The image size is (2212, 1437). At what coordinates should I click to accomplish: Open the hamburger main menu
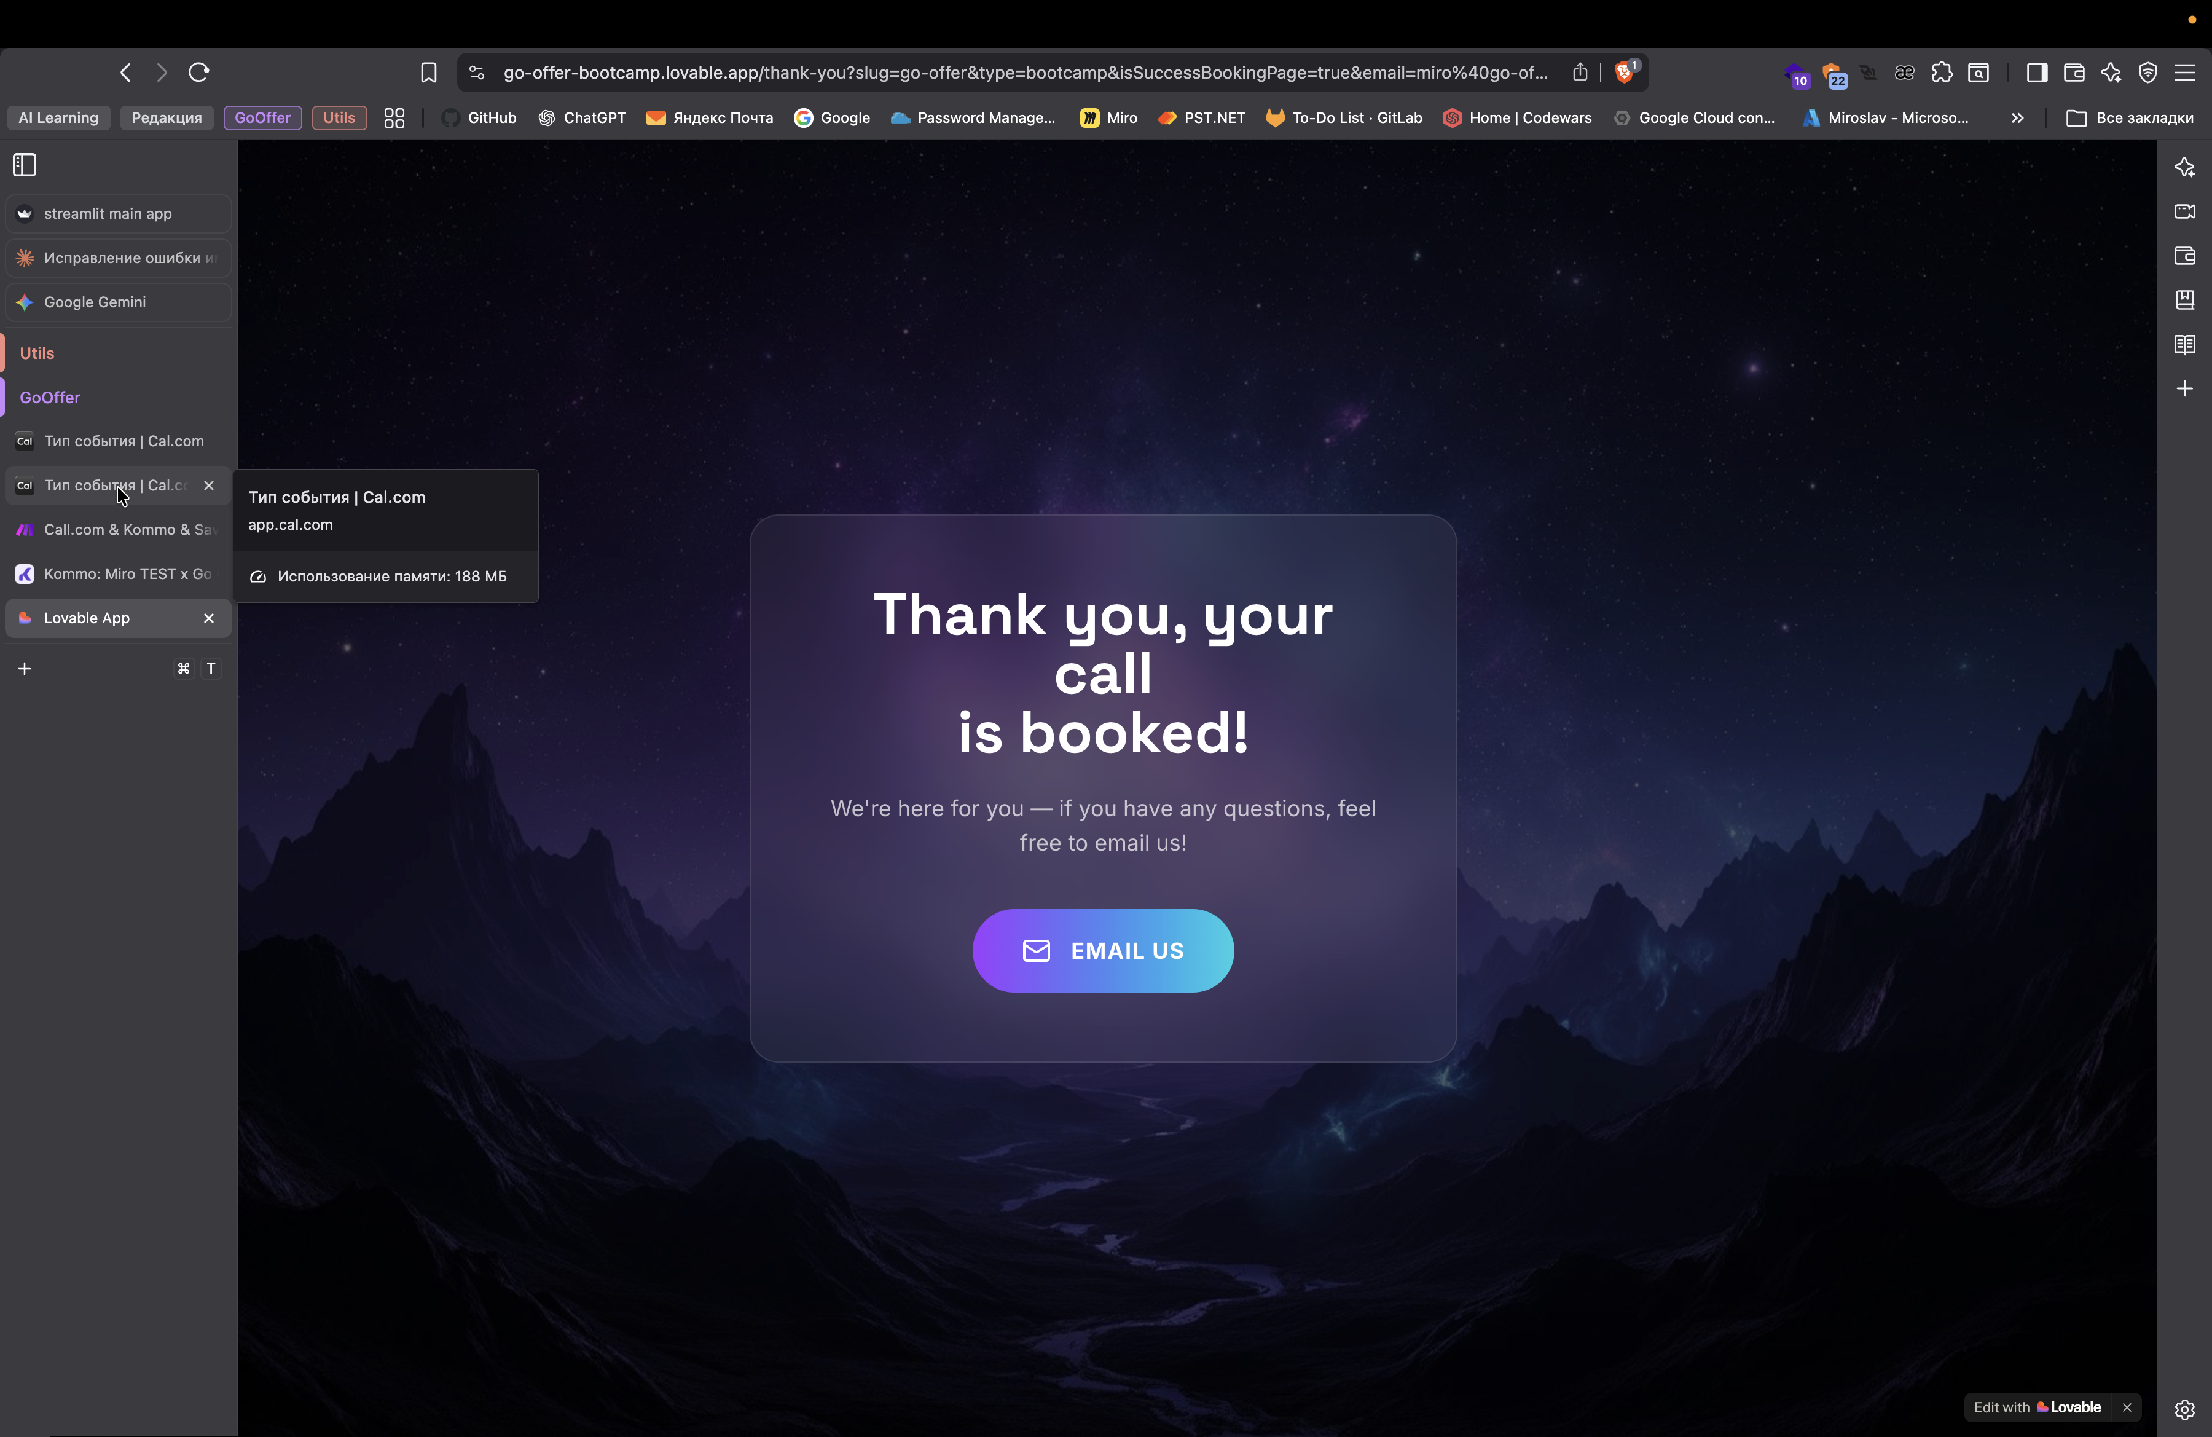2185,73
